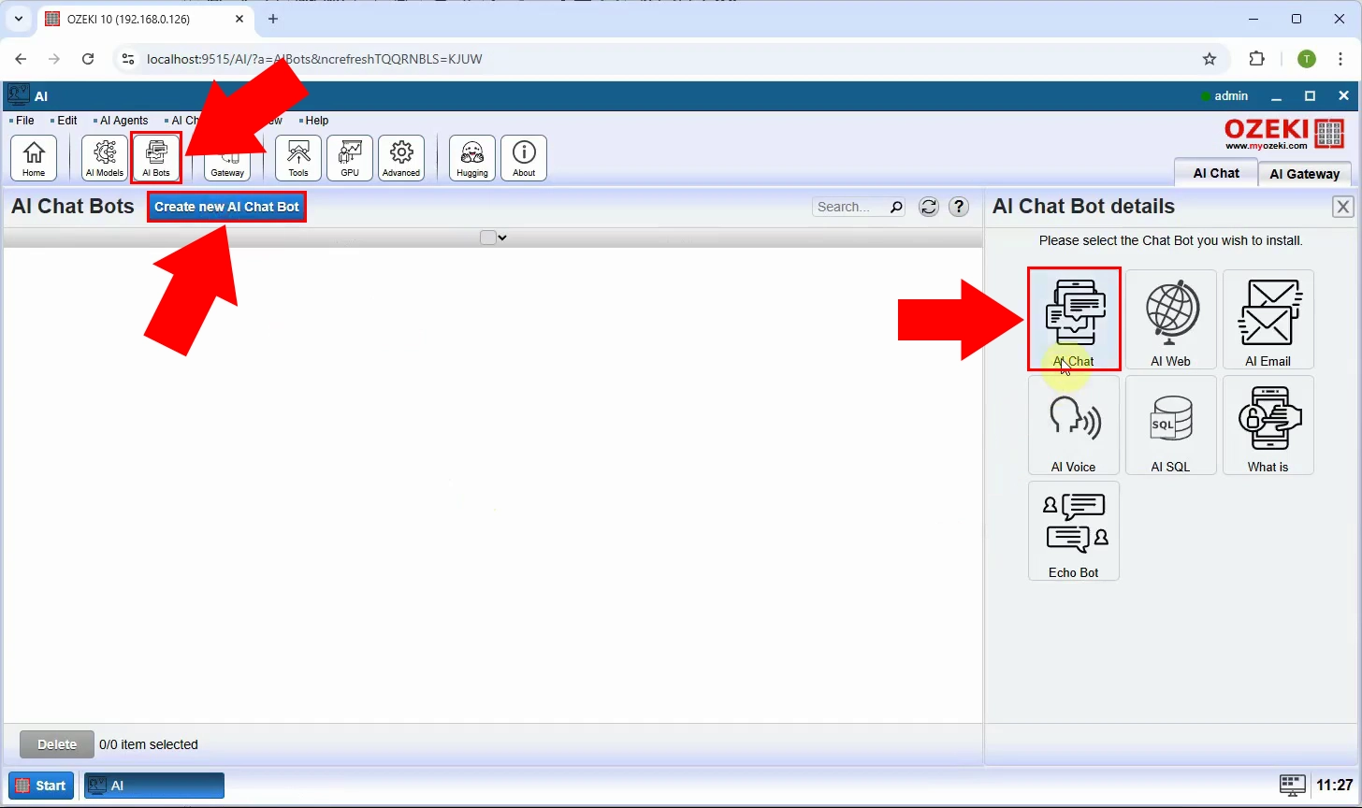
Task: Expand the dropdown arrow beside select-all checkbox
Action: pos(502,238)
